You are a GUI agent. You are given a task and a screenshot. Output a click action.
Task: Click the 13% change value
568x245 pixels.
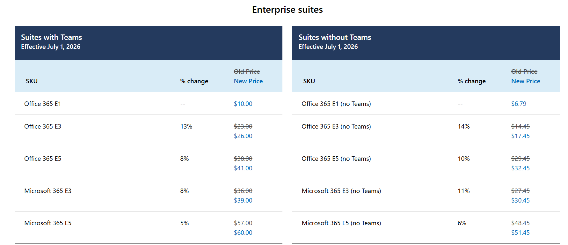point(186,126)
